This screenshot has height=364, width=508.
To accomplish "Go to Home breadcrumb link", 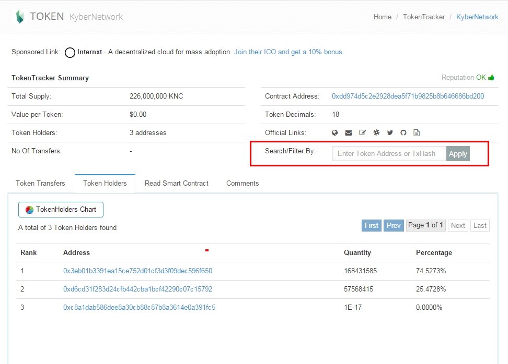I will [382, 17].
